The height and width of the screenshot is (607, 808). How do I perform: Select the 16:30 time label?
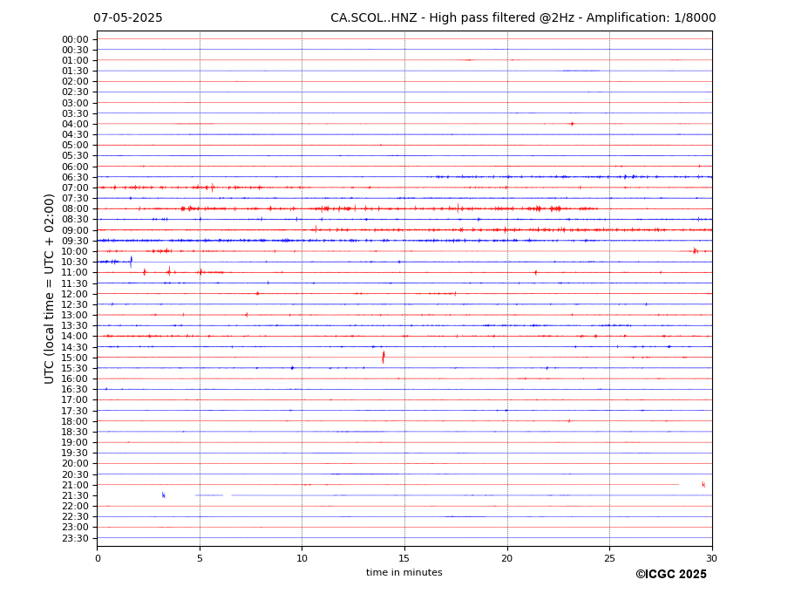click(75, 389)
